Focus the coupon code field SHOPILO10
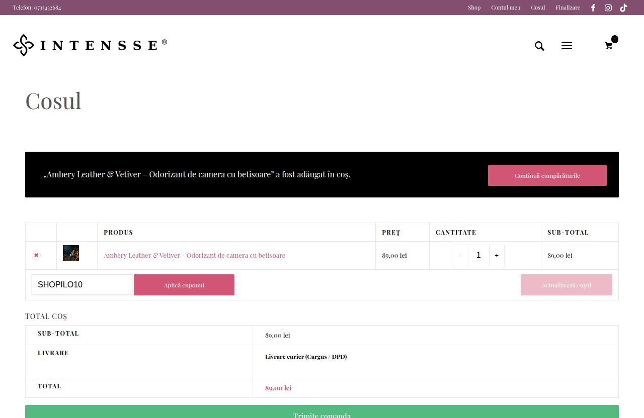 (x=82, y=285)
